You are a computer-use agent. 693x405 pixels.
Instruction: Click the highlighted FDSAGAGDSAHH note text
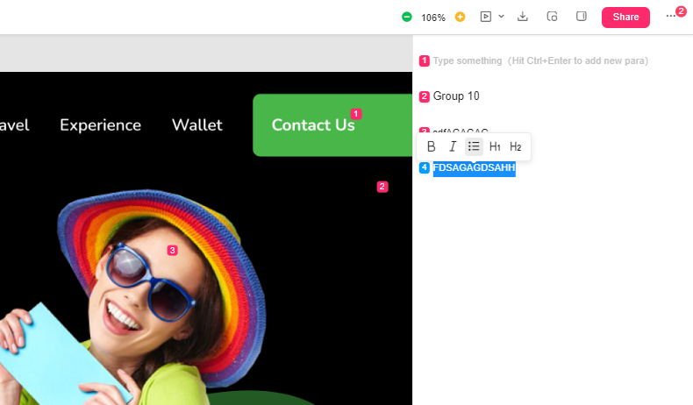475,167
